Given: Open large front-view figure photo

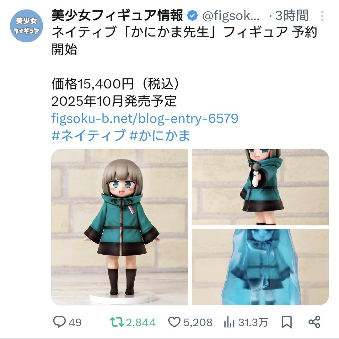Looking at the screenshot, I should click(x=120, y=227).
